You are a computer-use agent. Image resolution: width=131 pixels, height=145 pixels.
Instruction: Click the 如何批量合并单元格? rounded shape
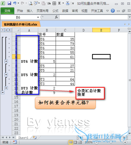point(65,103)
